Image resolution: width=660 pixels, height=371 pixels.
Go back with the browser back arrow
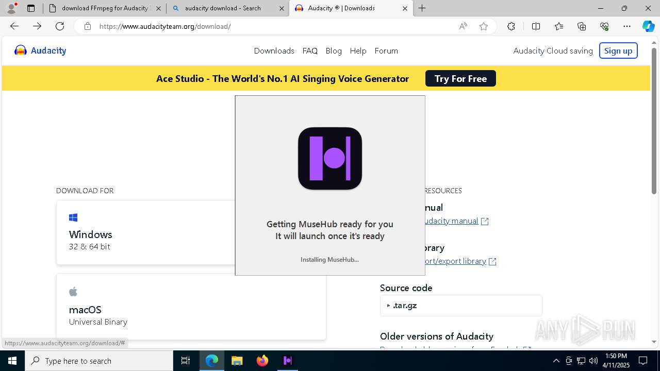coord(14,26)
